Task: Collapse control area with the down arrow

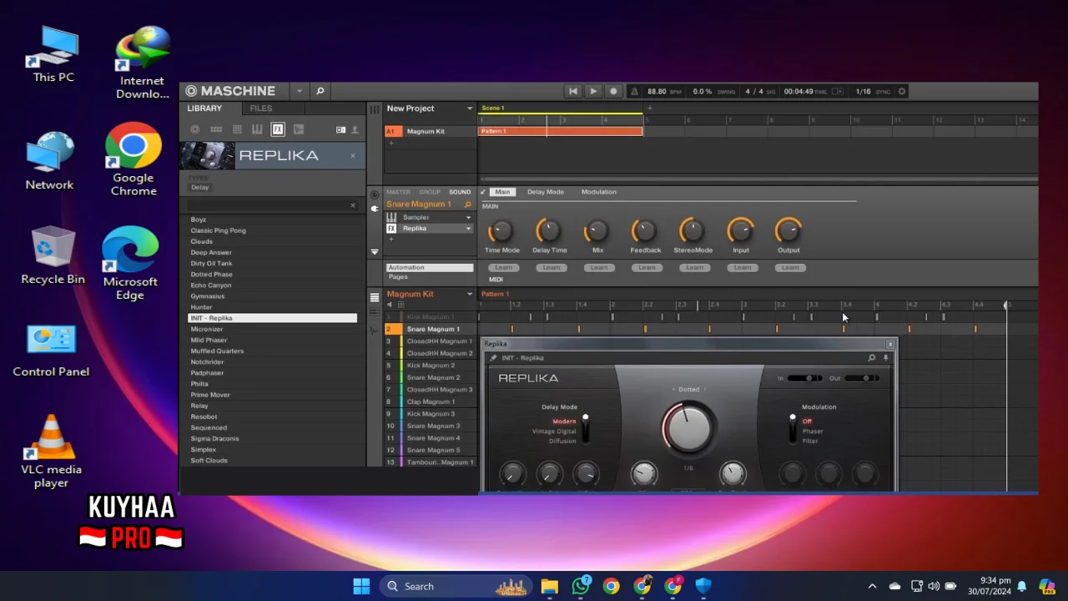Action: [375, 251]
